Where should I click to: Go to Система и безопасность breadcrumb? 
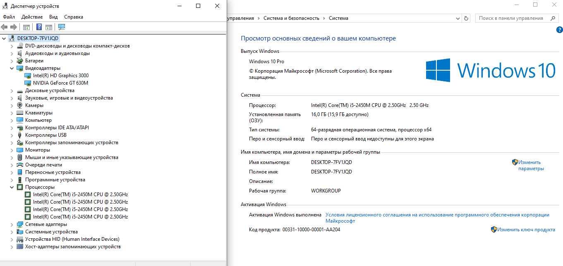[x=291, y=18]
